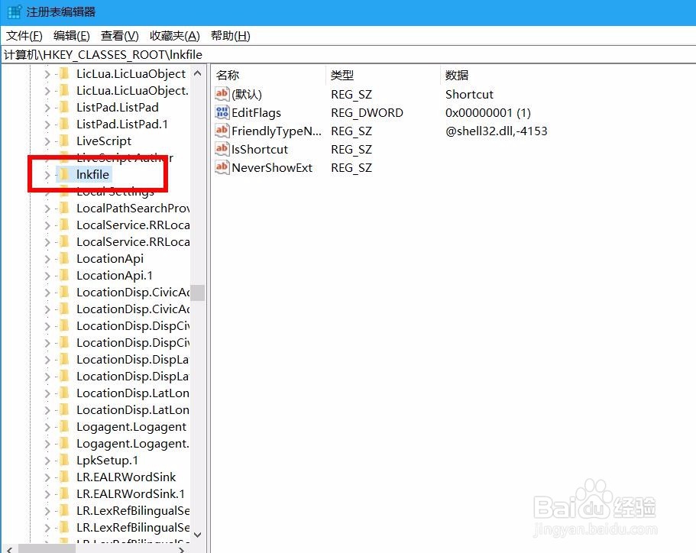Click the folder icon beside LiveScript
This screenshot has height=553, width=696.
click(64, 141)
